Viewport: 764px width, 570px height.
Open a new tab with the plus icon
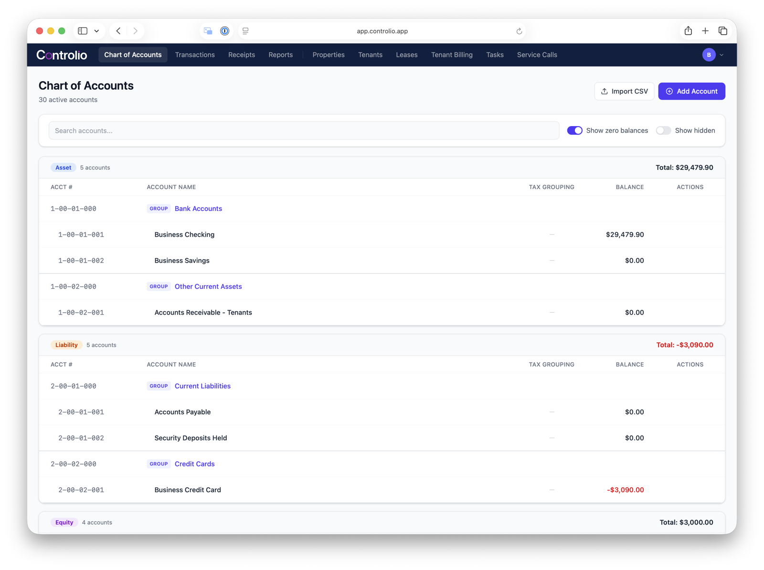tap(705, 31)
